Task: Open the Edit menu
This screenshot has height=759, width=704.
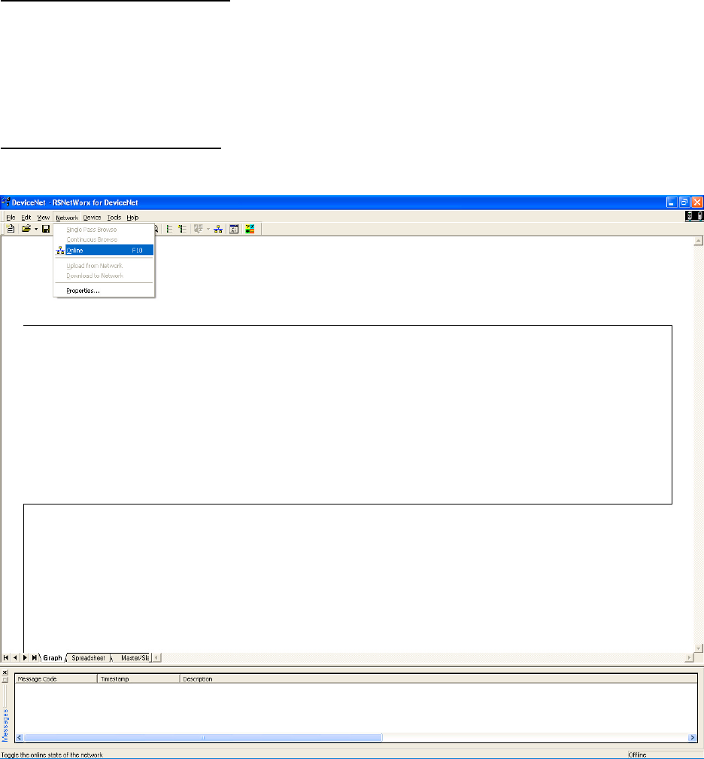Action: pyautogui.click(x=26, y=218)
